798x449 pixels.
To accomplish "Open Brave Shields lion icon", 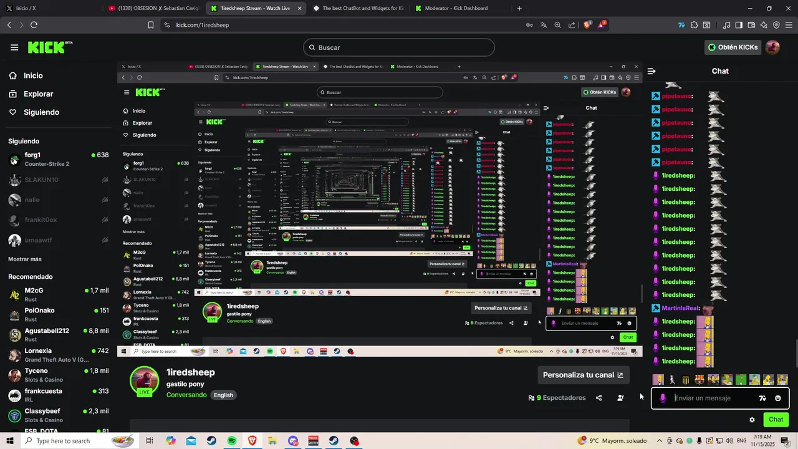I will 587,25.
